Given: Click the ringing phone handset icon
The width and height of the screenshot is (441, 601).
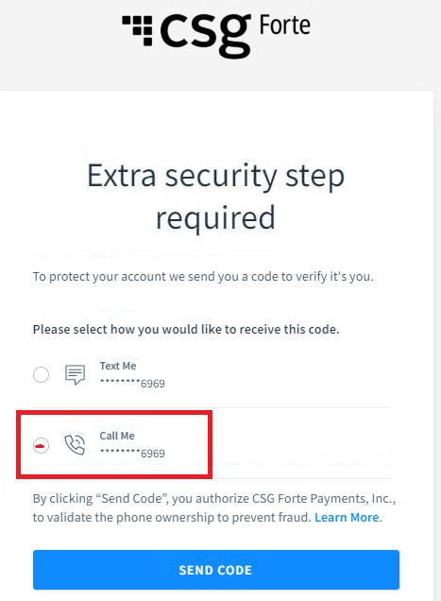Looking at the screenshot, I should 75,445.
